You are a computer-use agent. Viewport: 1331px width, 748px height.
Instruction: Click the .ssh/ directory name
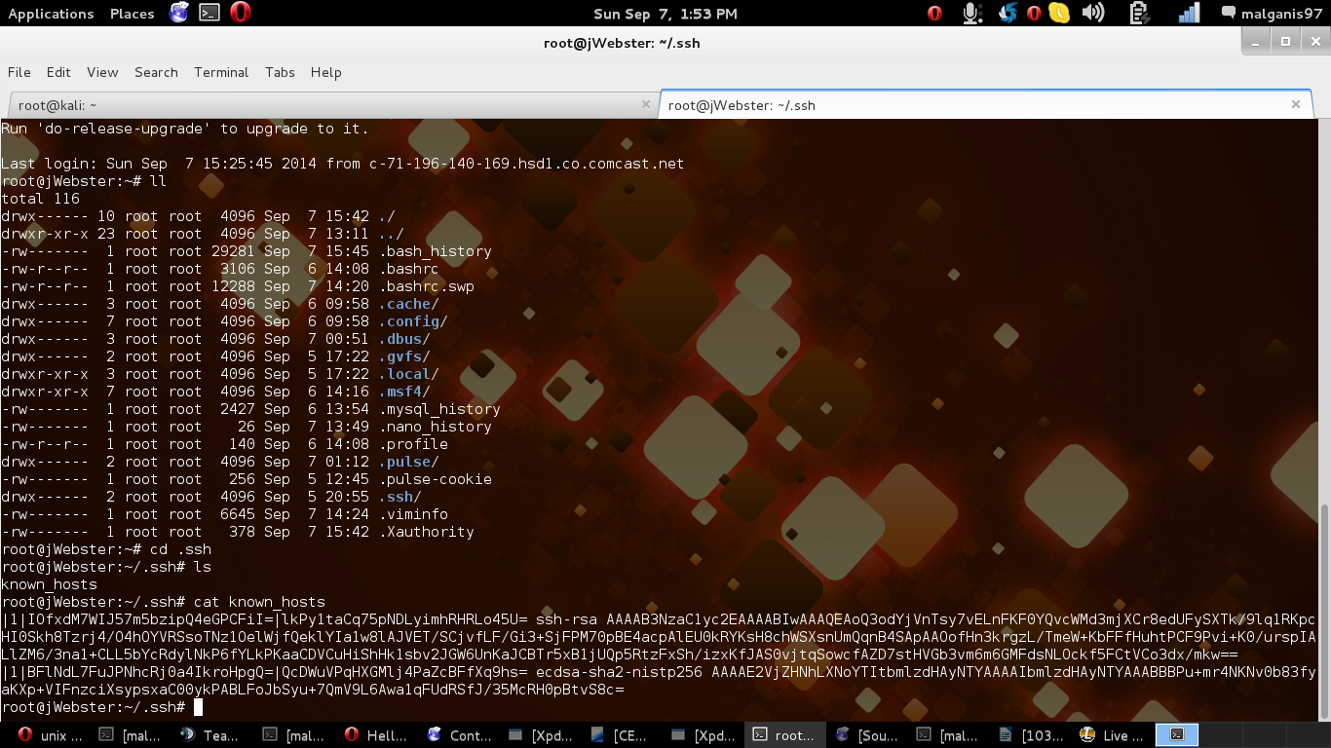tap(399, 497)
